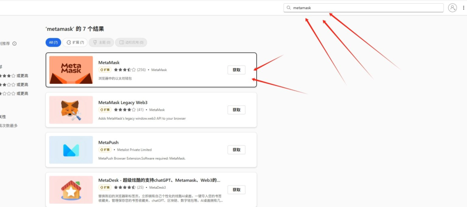Screen dimensions: 467x207
Task: Click the 扩展 badge on the MetaPush card
Action: pos(105,150)
